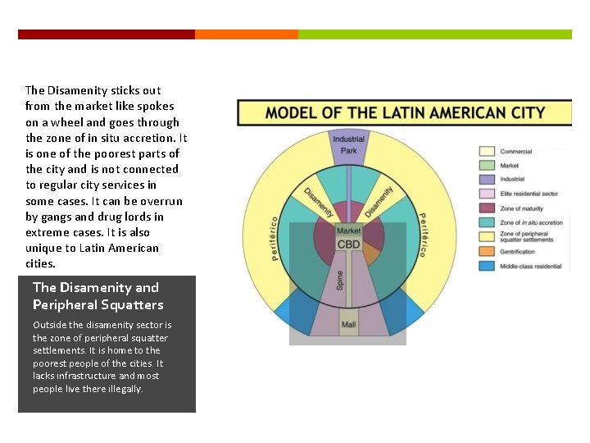Select the Gentrification orange swatch
The width and height of the screenshot is (590, 443).
click(x=487, y=251)
